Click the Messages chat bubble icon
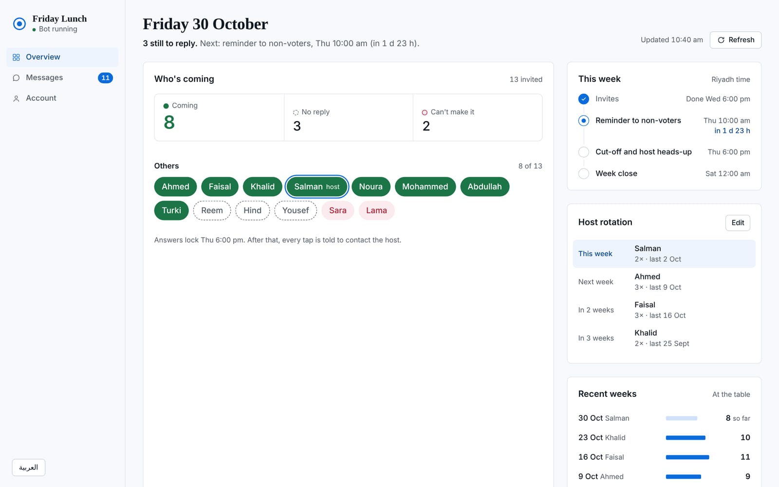779x487 pixels. [16, 78]
